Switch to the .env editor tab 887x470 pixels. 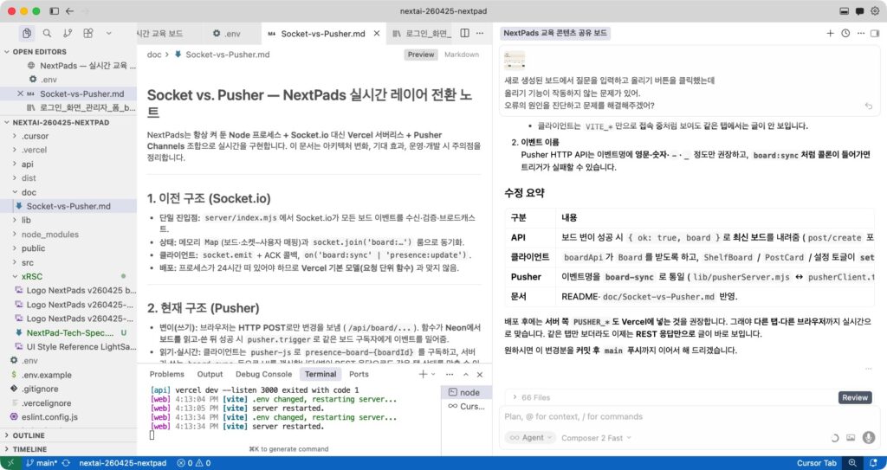pyautogui.click(x=226, y=34)
